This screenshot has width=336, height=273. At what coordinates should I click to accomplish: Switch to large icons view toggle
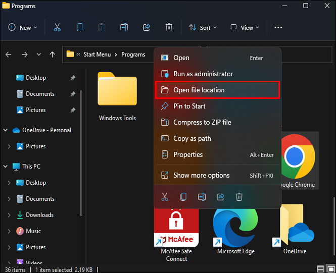pyautogui.click(x=330, y=268)
